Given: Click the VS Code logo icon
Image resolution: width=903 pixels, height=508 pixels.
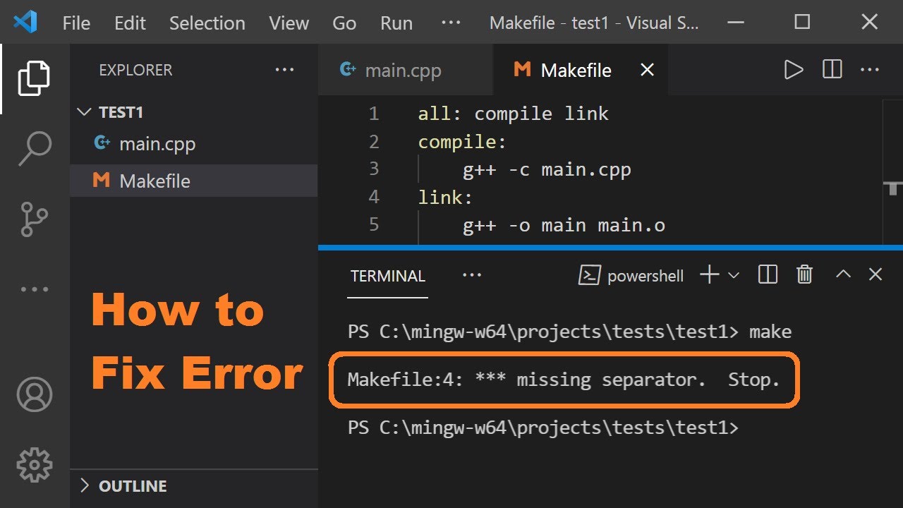Looking at the screenshot, I should (25, 22).
